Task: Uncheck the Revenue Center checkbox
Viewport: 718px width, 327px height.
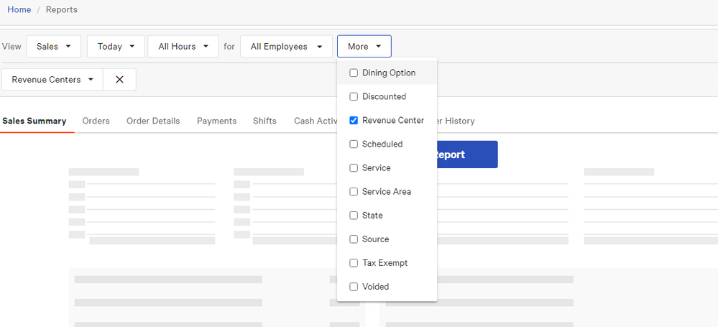Action: (x=354, y=121)
